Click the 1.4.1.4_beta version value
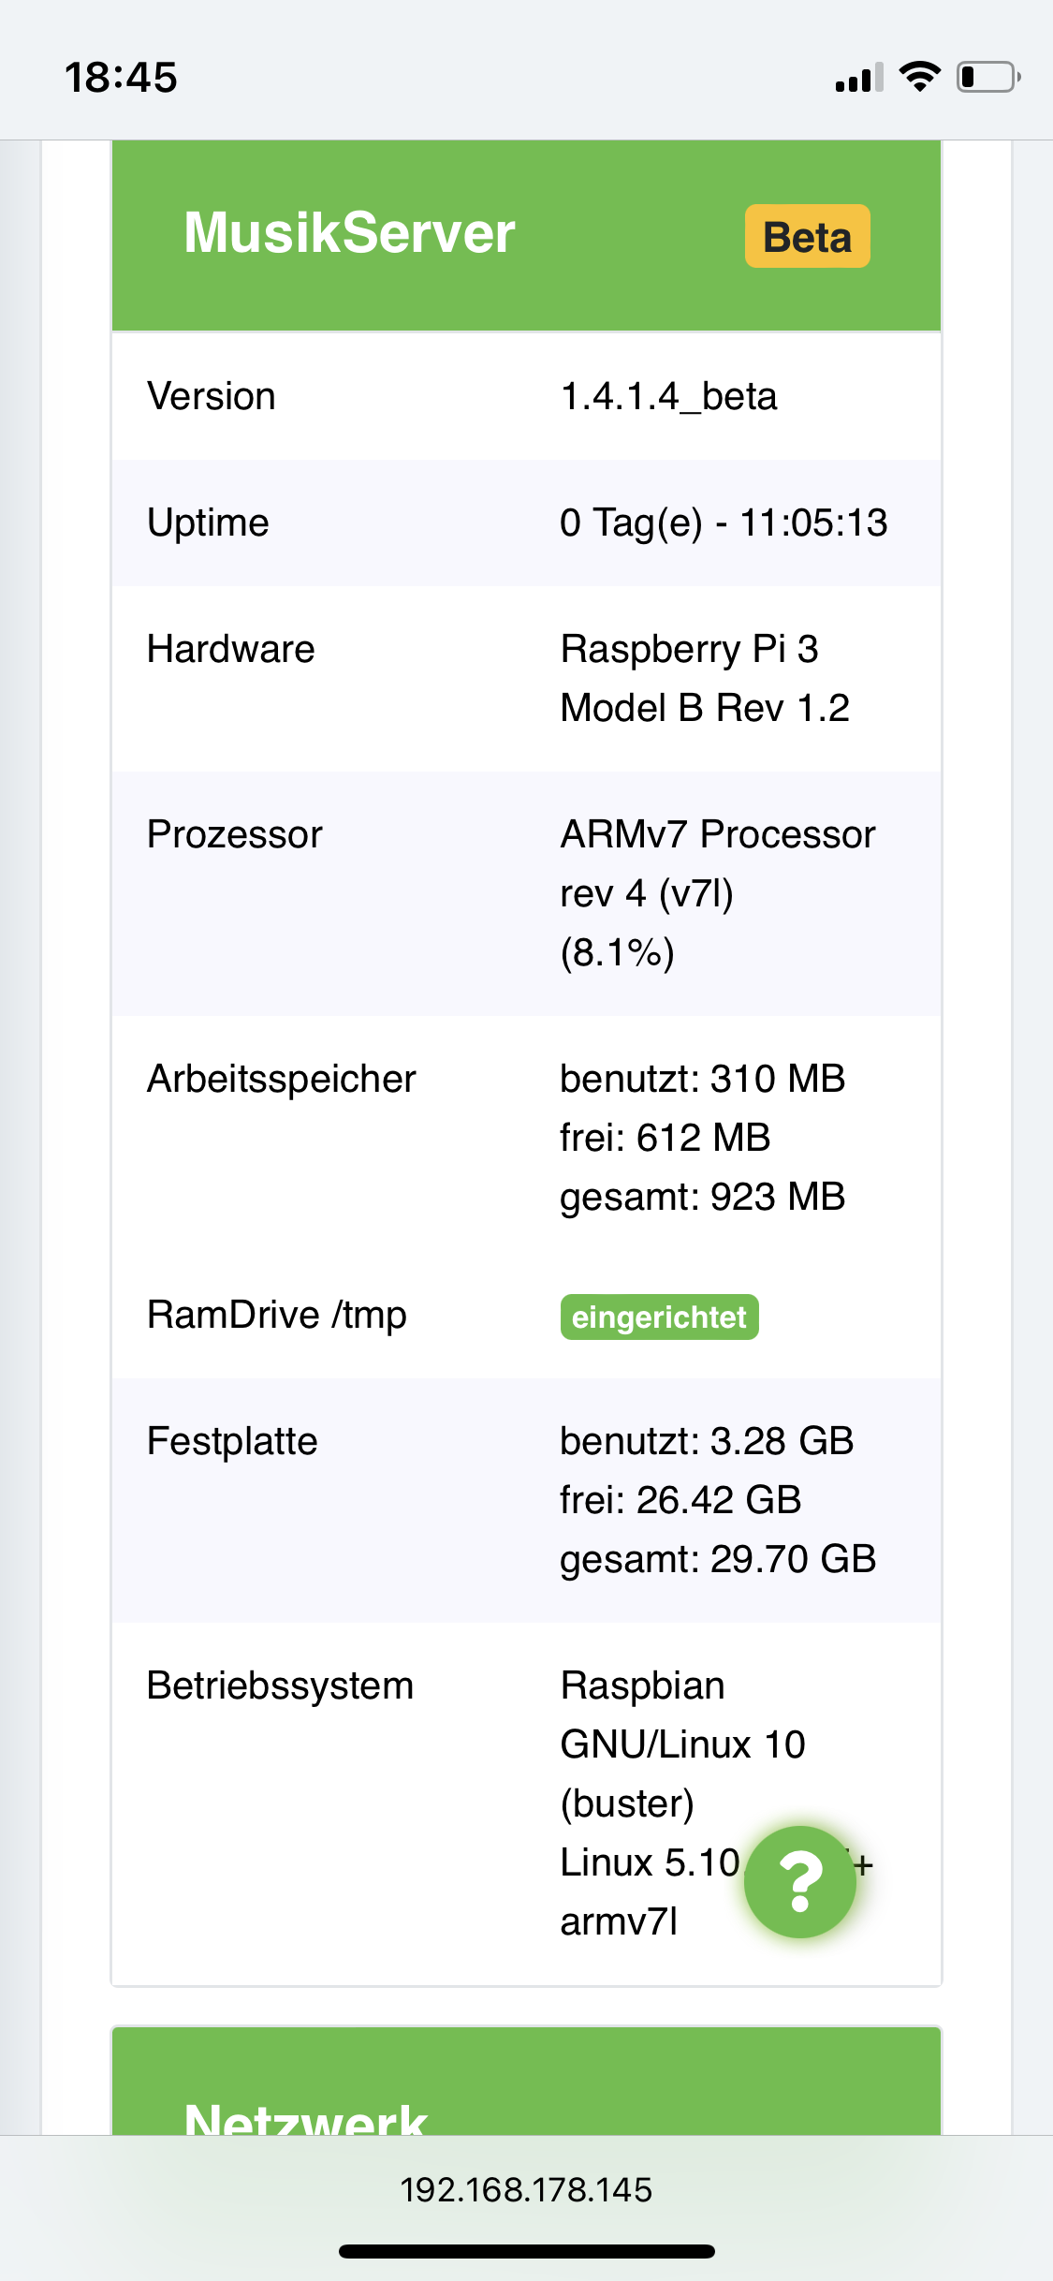This screenshot has height=2281, width=1053. tap(668, 396)
